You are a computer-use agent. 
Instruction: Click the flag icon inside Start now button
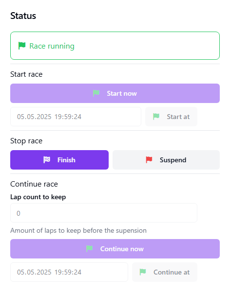[x=96, y=93]
